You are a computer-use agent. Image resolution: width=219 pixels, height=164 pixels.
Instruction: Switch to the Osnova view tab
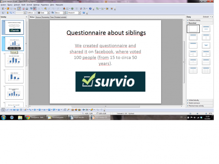[x=38, y=17]
